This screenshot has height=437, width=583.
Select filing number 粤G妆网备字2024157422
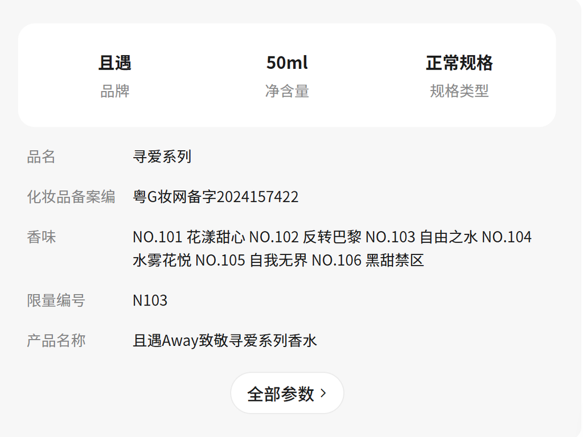click(x=216, y=197)
